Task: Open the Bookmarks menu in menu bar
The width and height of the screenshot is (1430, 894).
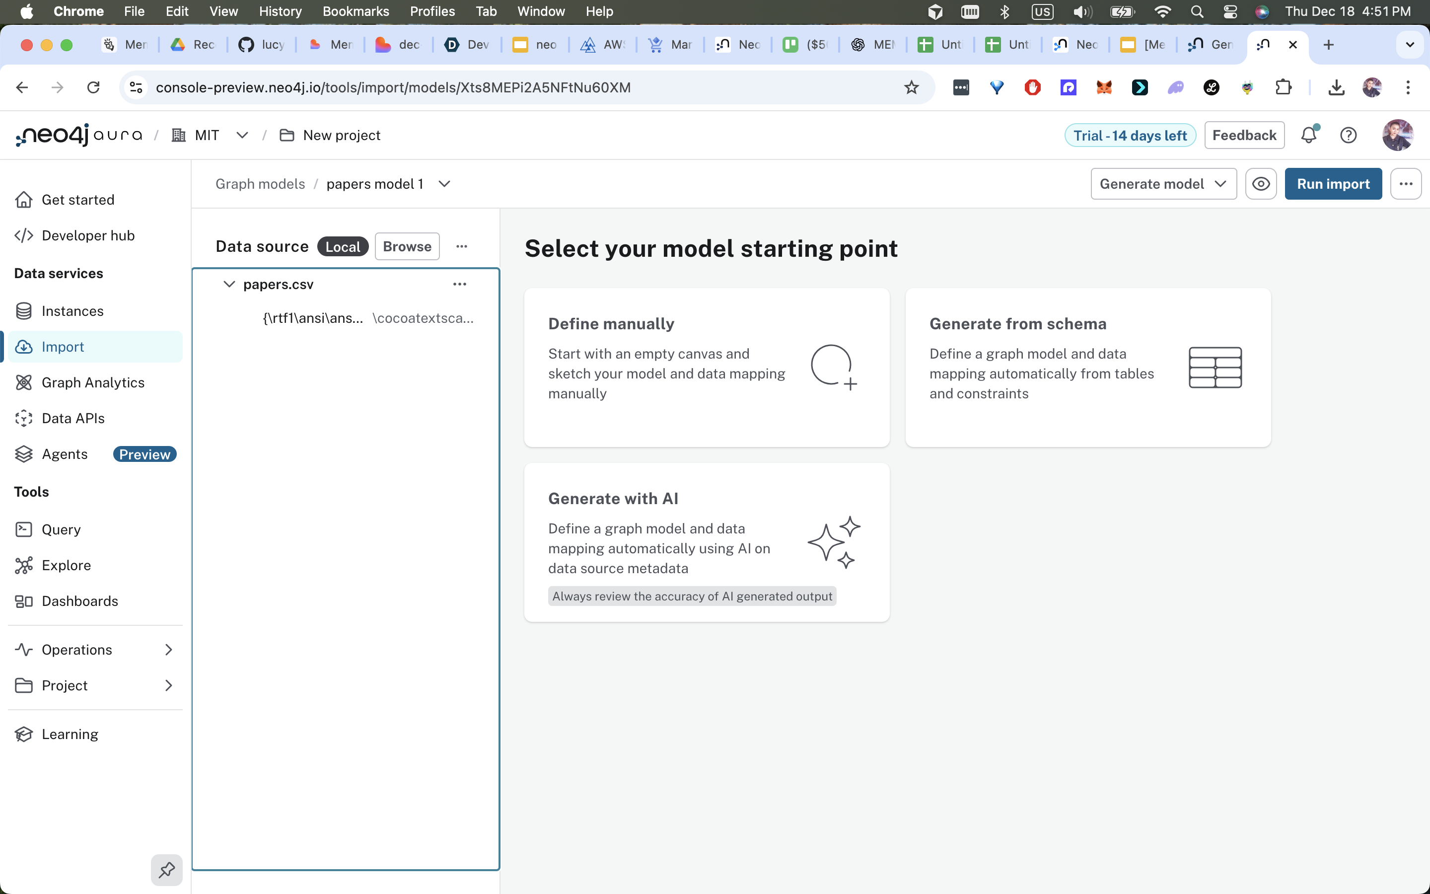Action: [355, 11]
